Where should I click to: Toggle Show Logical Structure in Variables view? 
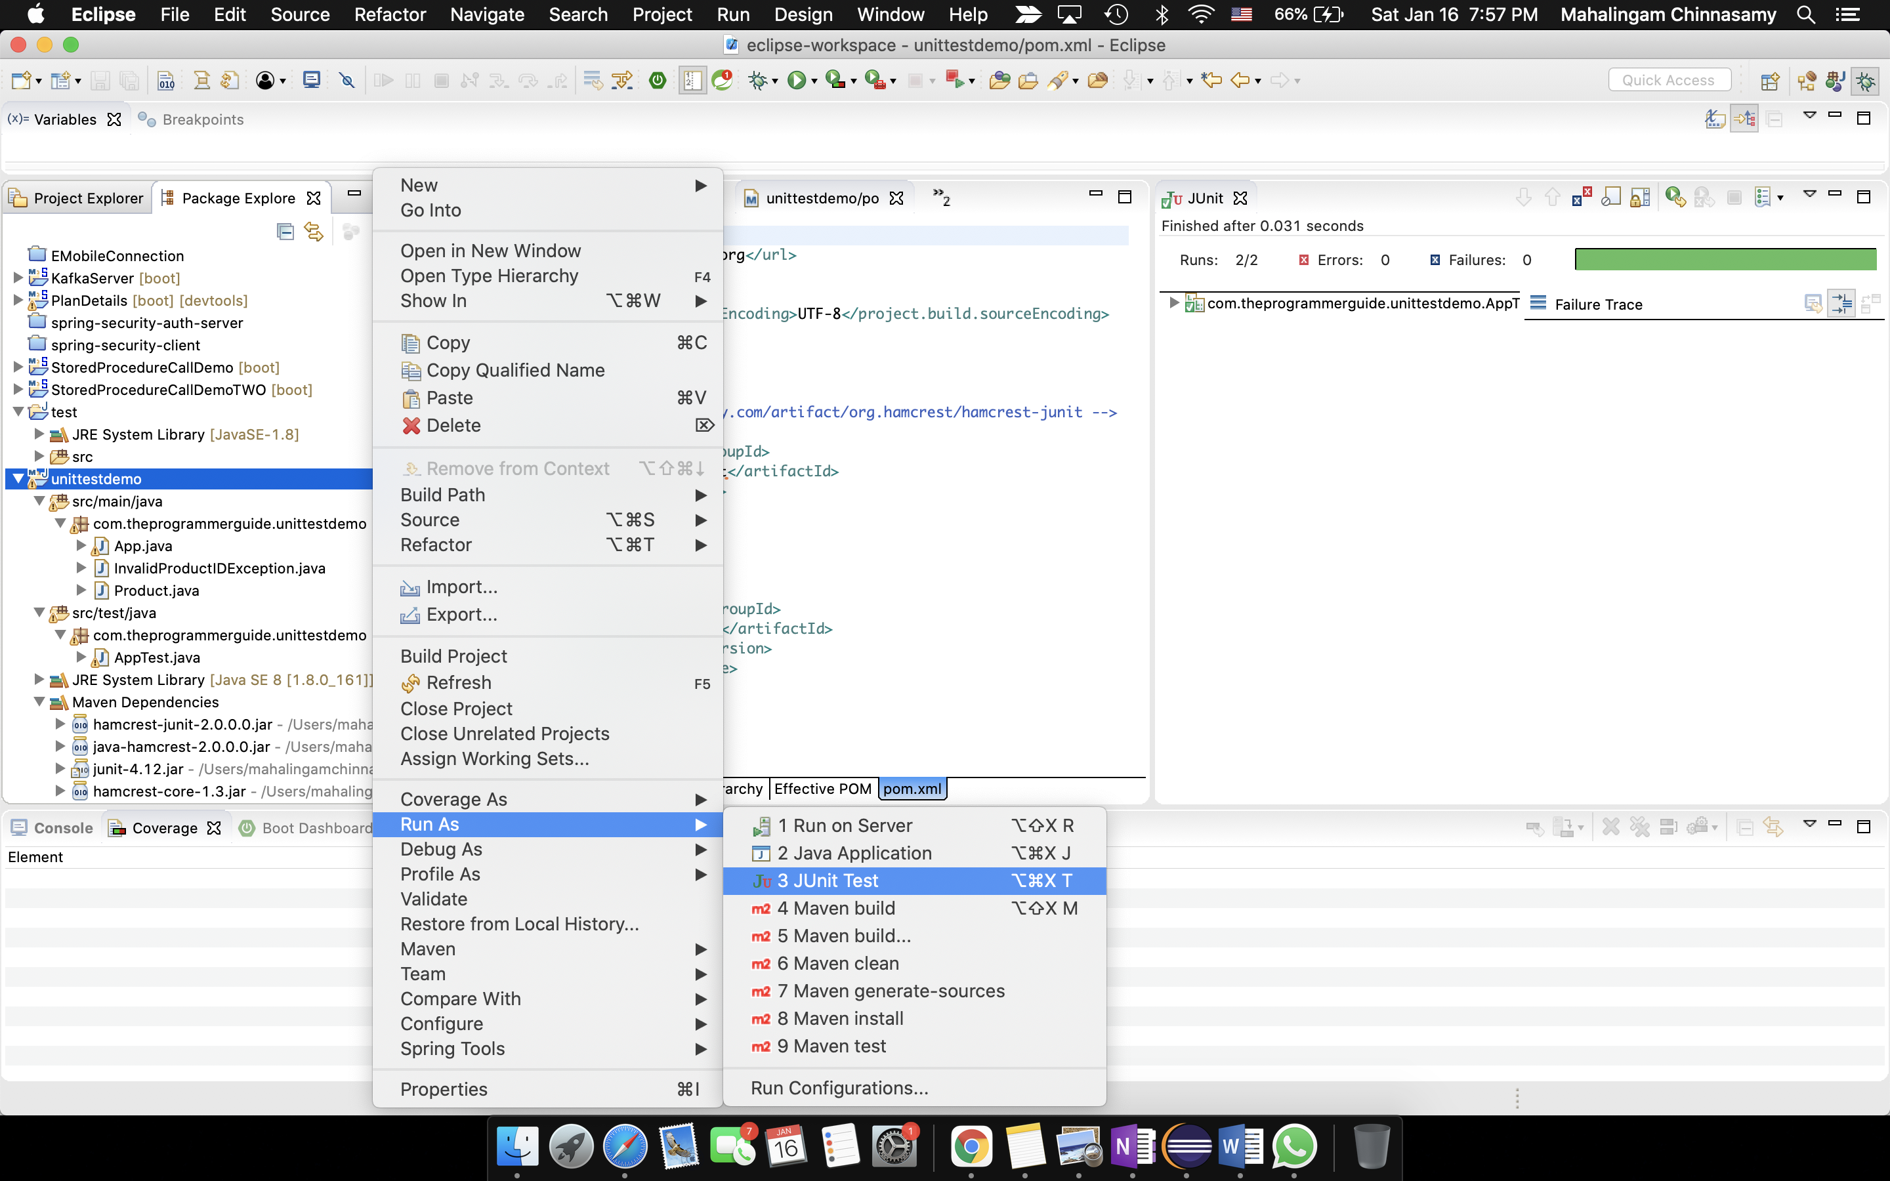click(x=1744, y=119)
